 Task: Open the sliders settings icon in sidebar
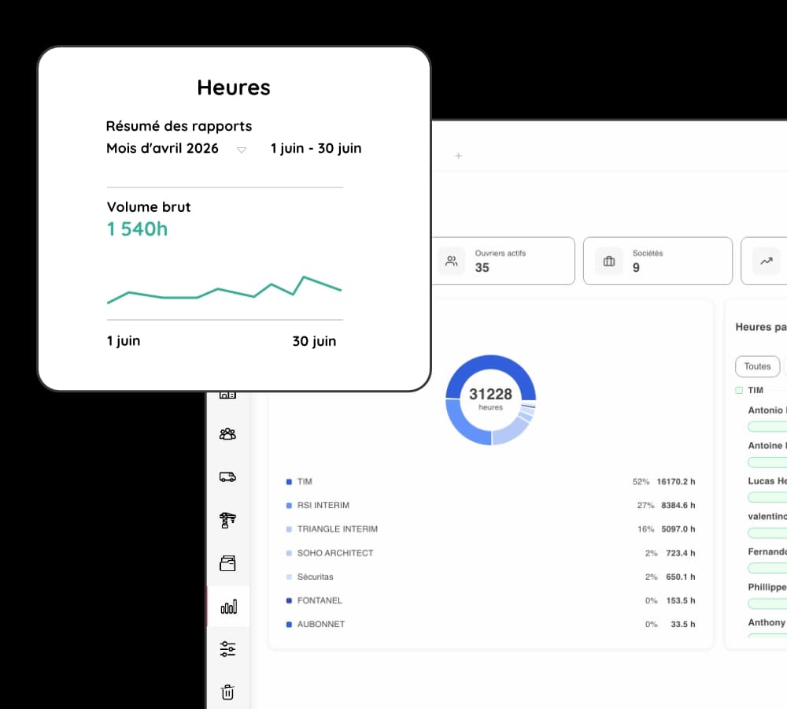pos(227,649)
